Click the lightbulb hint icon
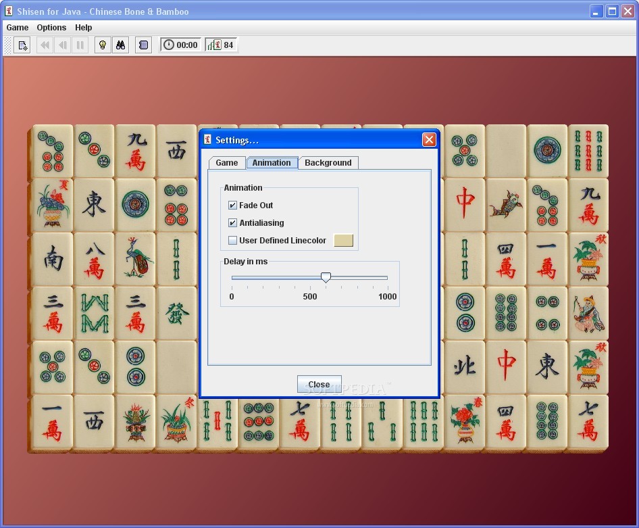This screenshot has width=639, height=528. 103,45
